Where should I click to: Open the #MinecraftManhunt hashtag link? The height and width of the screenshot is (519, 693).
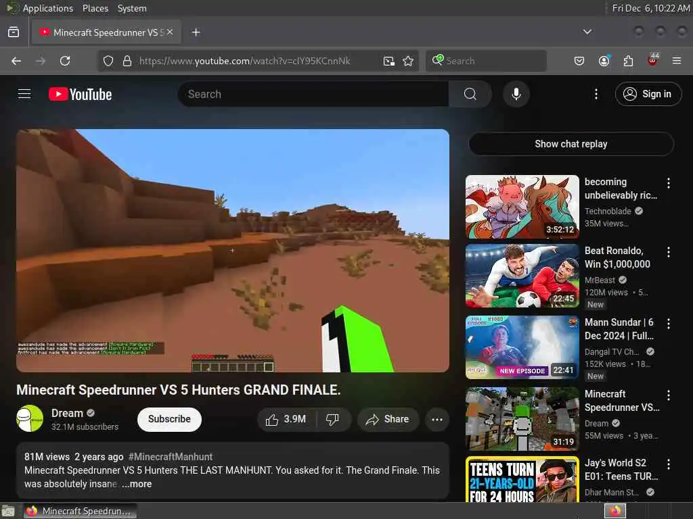(170, 457)
